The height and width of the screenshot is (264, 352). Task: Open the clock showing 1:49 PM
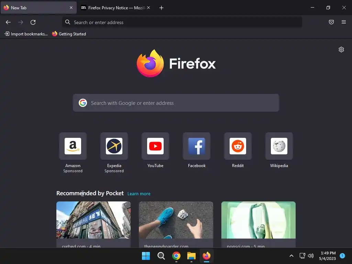328,256
